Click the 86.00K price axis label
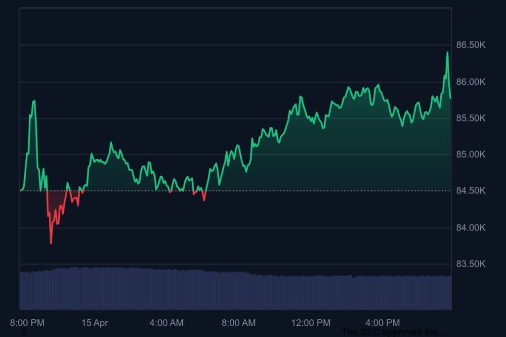Viewport: 506px width, 337px height. coord(470,82)
